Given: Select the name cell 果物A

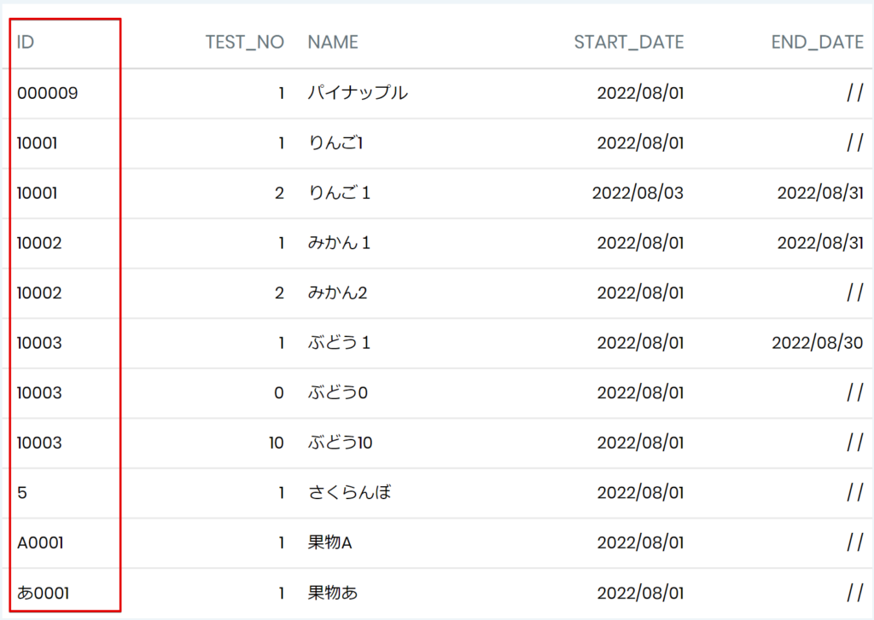Looking at the screenshot, I should tap(330, 542).
